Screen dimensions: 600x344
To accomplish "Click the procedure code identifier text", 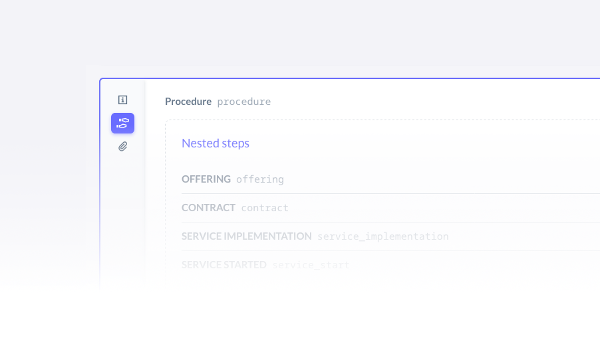I will [243, 102].
